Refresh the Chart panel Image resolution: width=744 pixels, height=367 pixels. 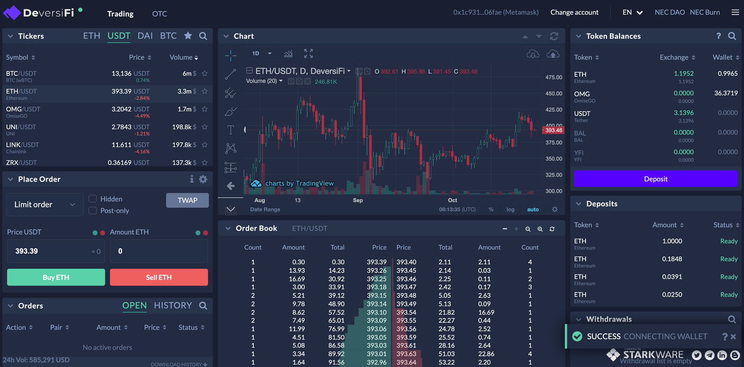554,36
